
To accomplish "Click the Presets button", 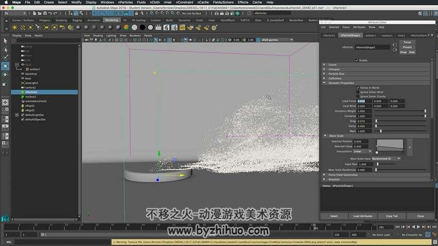I will pyautogui.click(x=407, y=47).
